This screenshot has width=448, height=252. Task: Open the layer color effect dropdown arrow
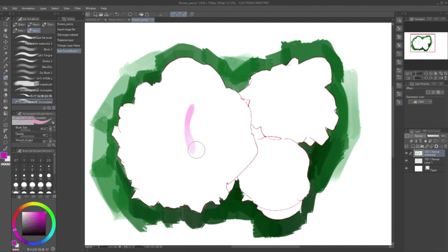pos(442,92)
